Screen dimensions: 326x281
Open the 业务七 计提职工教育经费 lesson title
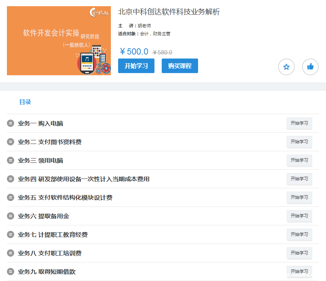53,235
